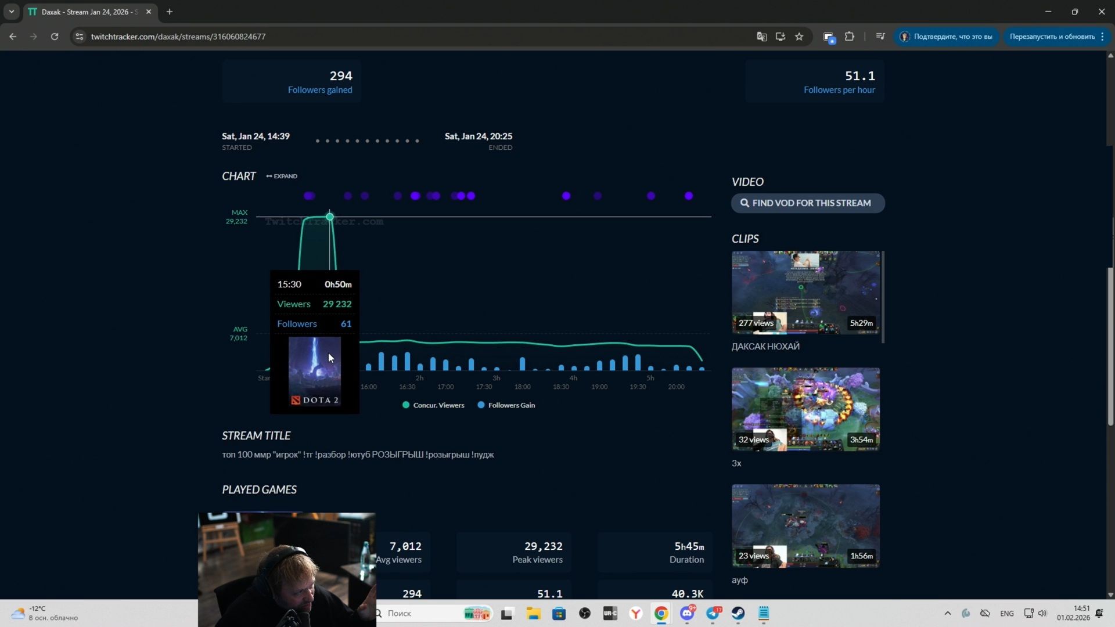Screen dimensions: 1115x627
Task: Expand the chart with EXPAND link
Action: (282, 176)
